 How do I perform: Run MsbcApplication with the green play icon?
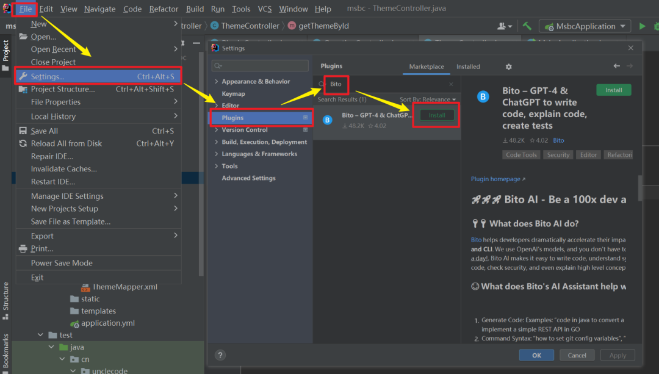point(642,26)
